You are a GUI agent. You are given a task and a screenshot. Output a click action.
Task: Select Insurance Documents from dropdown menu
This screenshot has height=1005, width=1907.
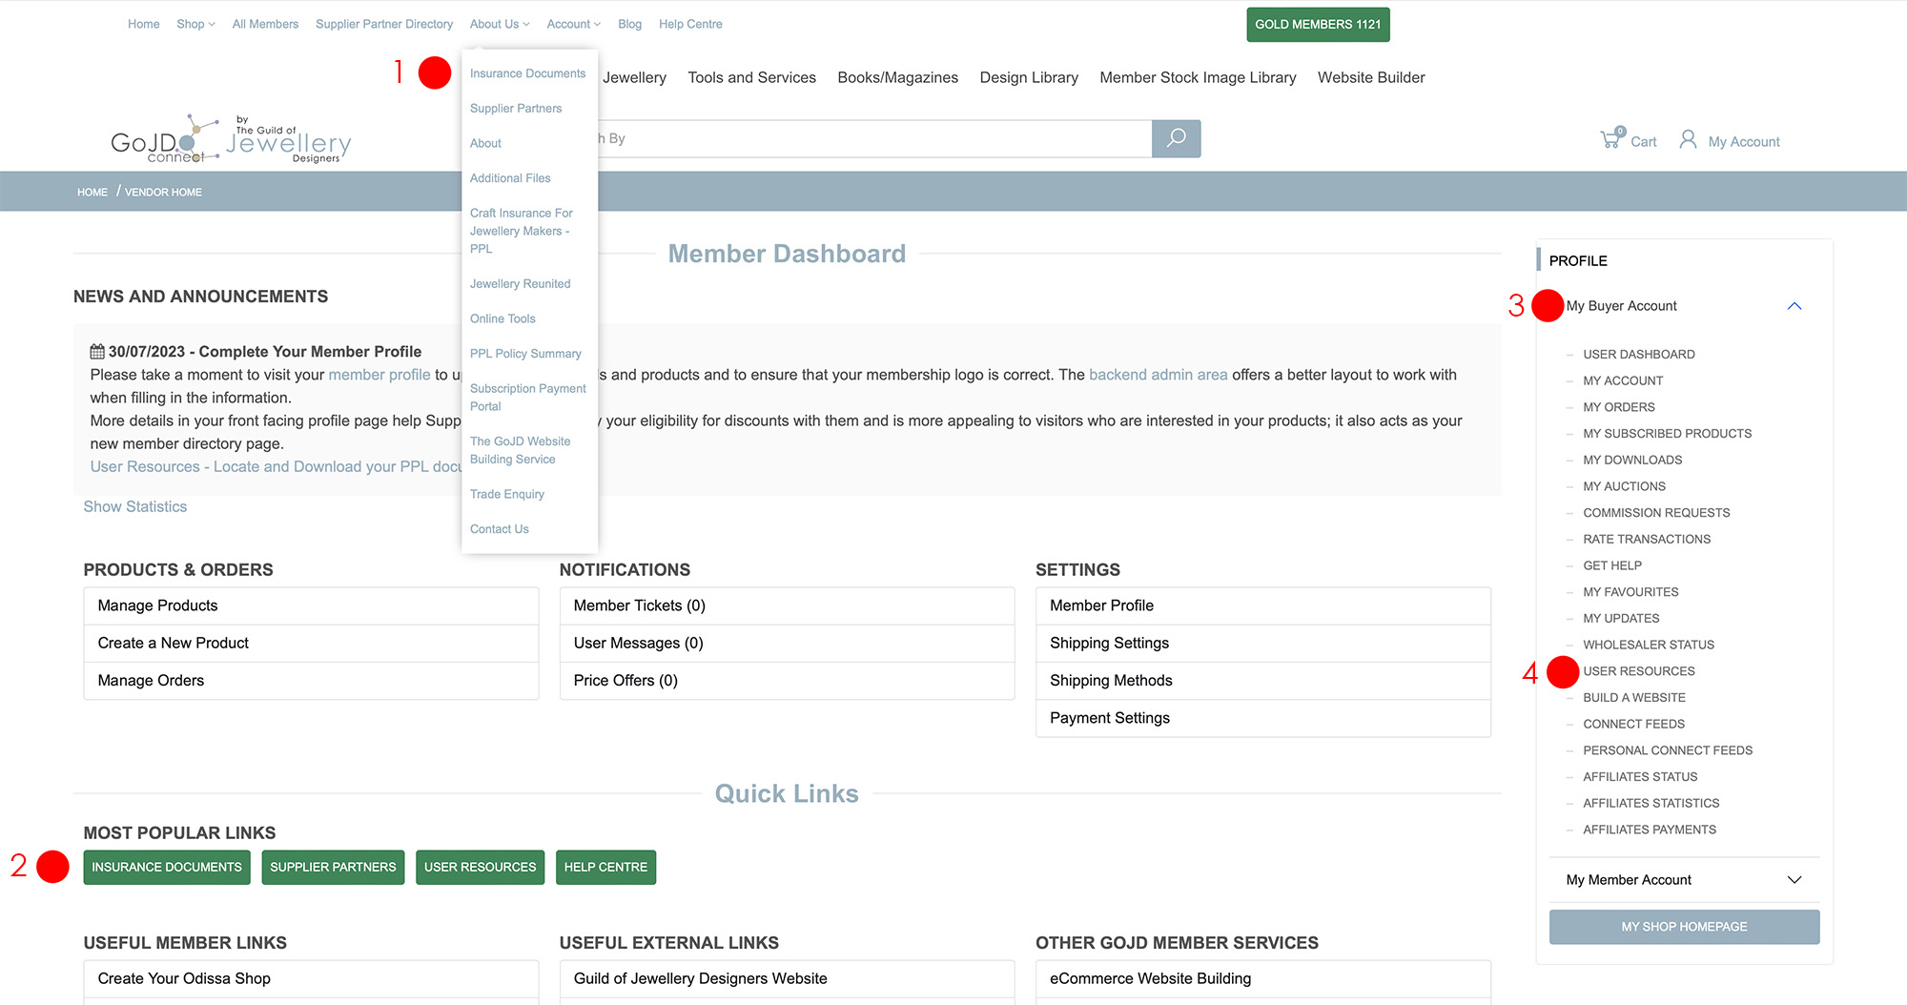pos(527,73)
